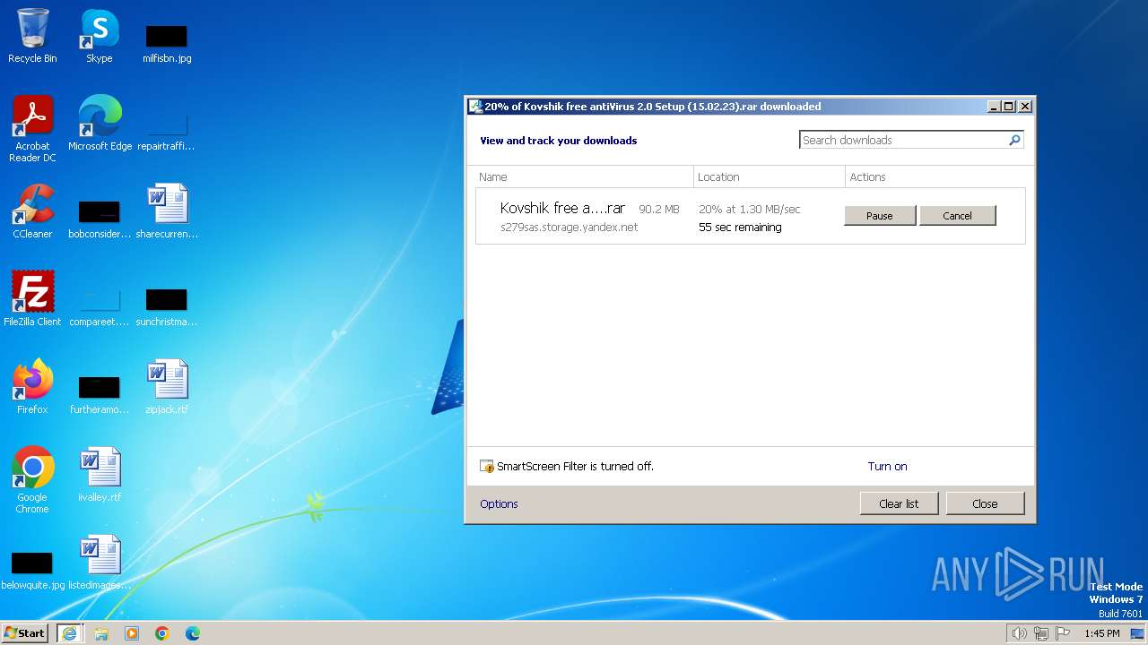Click the 90.2 MB file size

(x=658, y=209)
